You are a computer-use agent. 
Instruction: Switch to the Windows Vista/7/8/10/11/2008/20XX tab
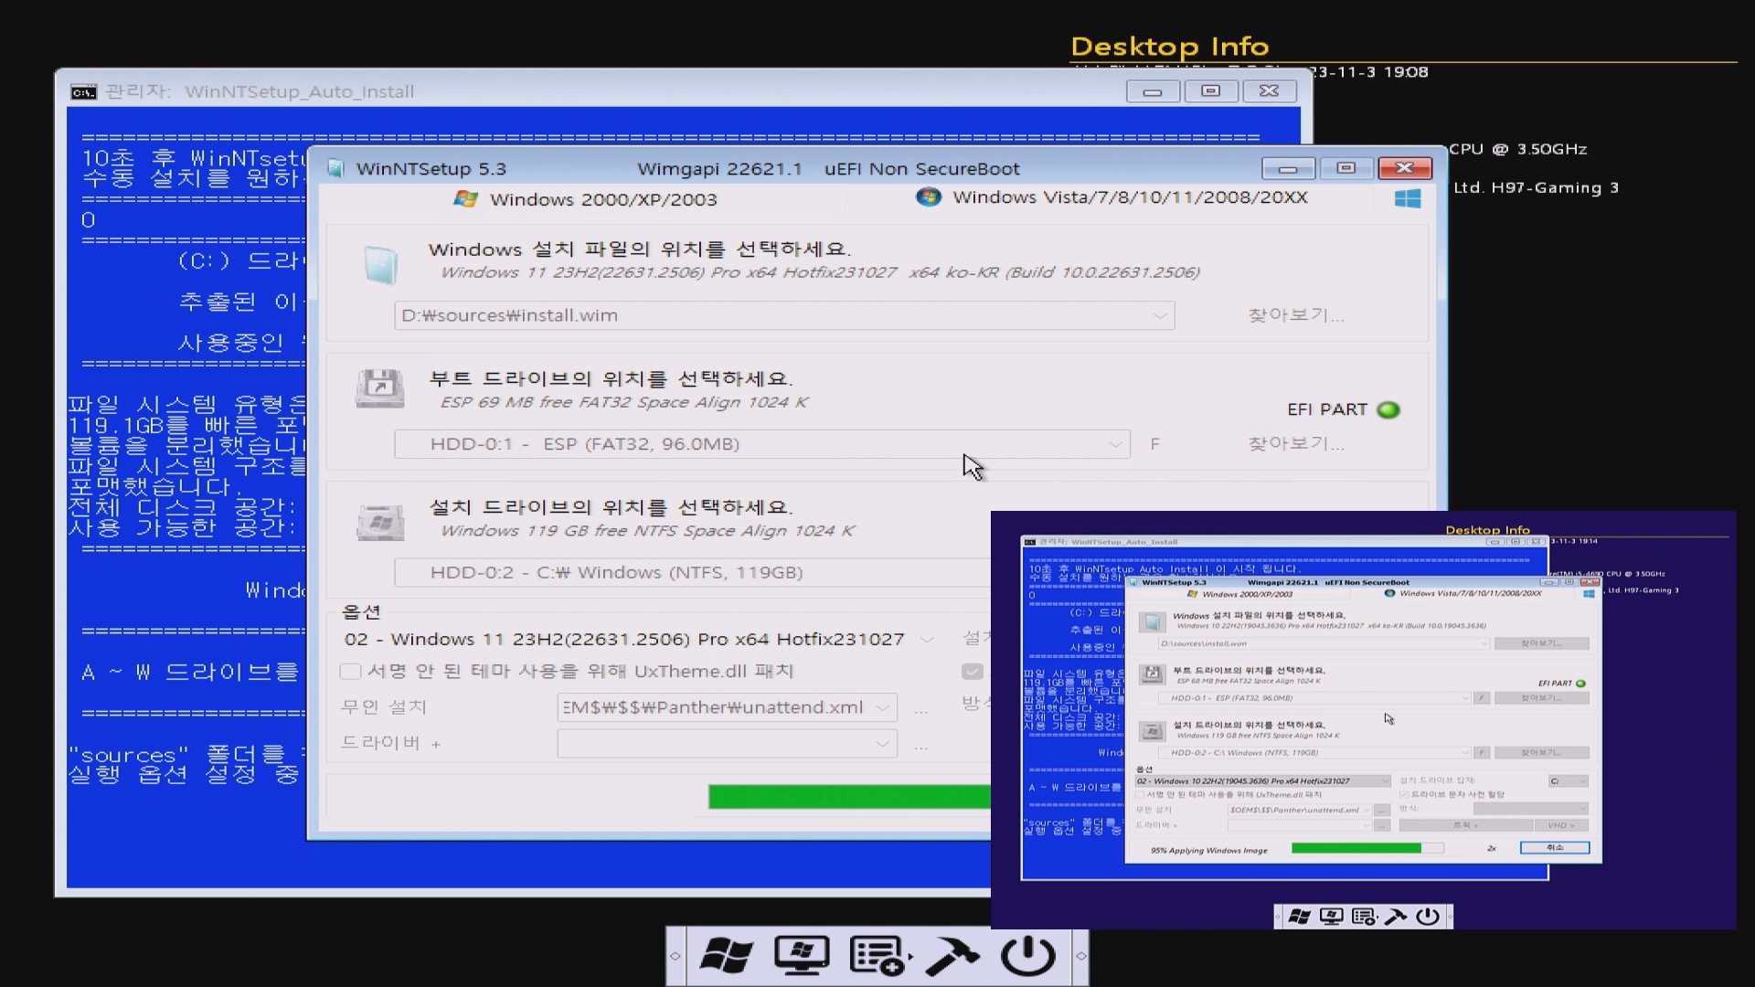tap(1111, 197)
